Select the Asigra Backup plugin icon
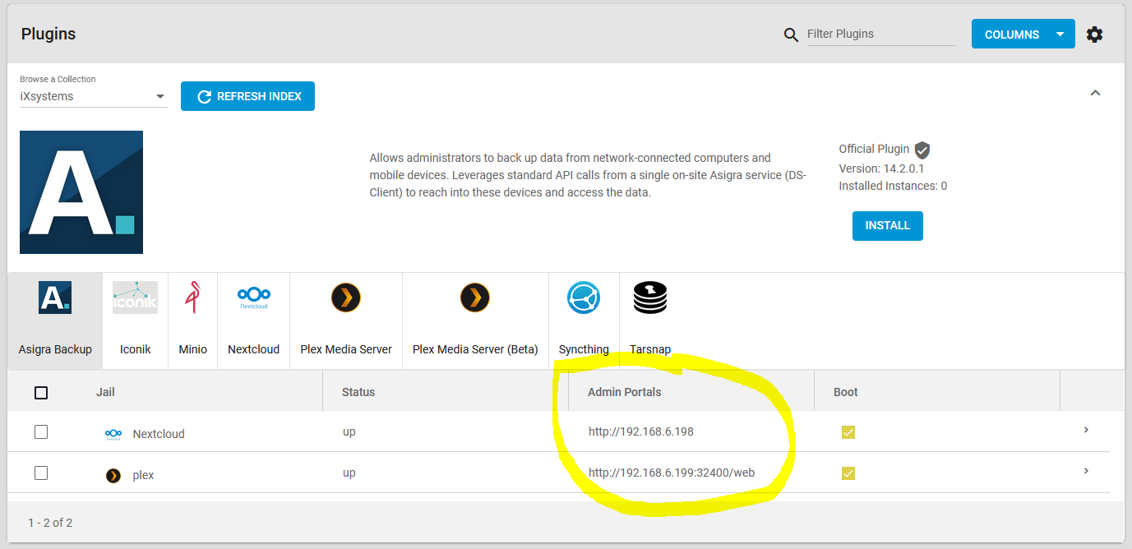This screenshot has width=1132, height=549. 55,298
